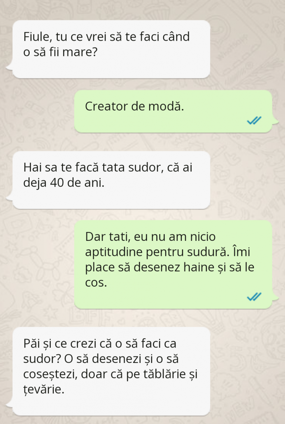Select the "Păi și ce crezi" line
The width and height of the screenshot is (285, 424).
[100, 344]
